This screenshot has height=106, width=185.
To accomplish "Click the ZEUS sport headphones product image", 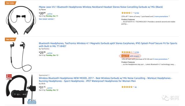I will [x=21, y=89].
